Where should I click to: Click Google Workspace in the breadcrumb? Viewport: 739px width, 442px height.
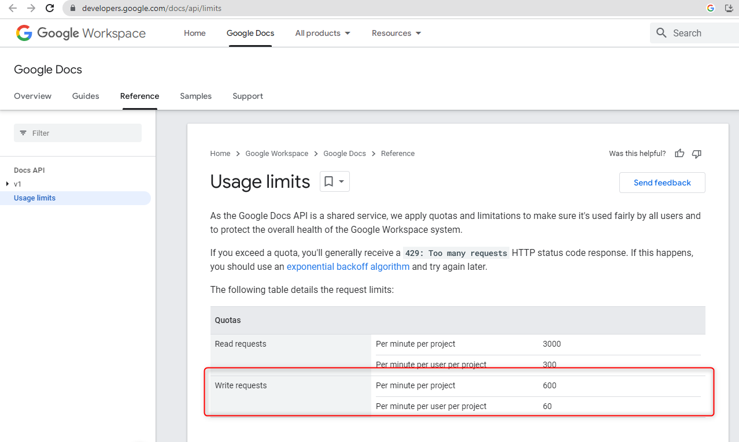tap(276, 154)
